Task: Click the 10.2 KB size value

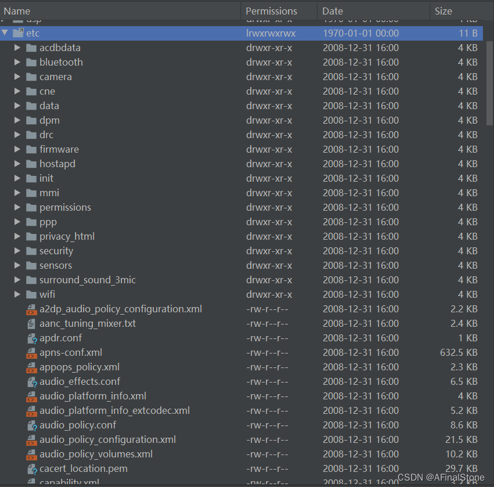Action: coord(461,453)
